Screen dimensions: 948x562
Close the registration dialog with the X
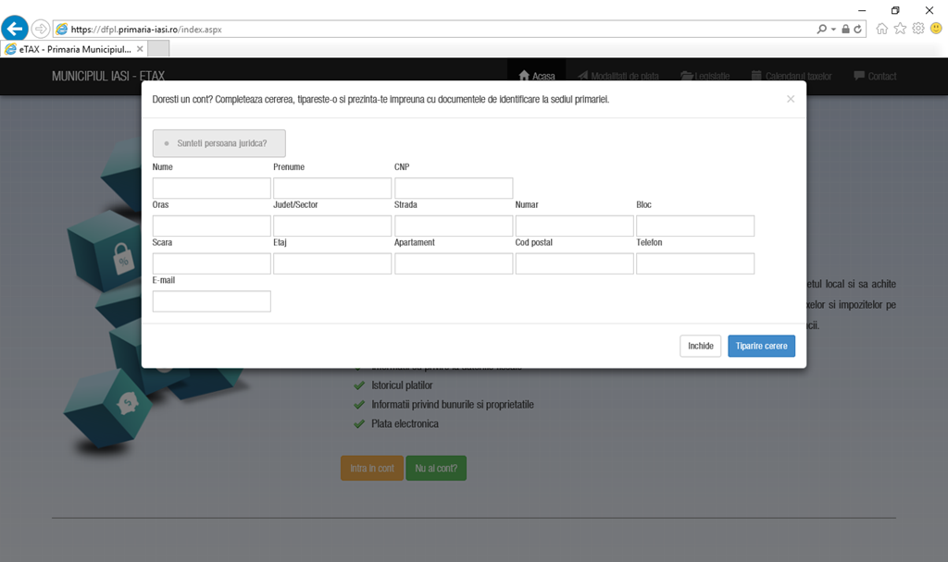(x=791, y=99)
